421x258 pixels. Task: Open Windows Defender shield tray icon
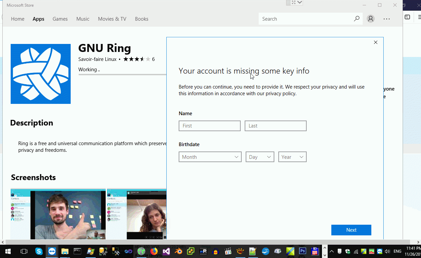click(348, 251)
